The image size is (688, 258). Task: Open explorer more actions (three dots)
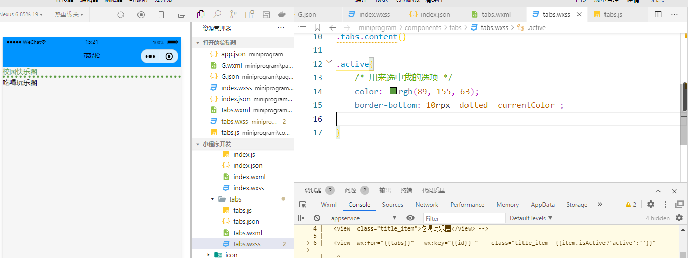click(281, 28)
